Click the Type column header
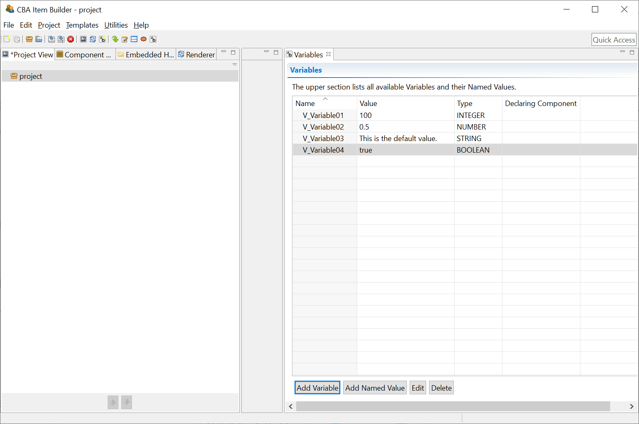 478,104
